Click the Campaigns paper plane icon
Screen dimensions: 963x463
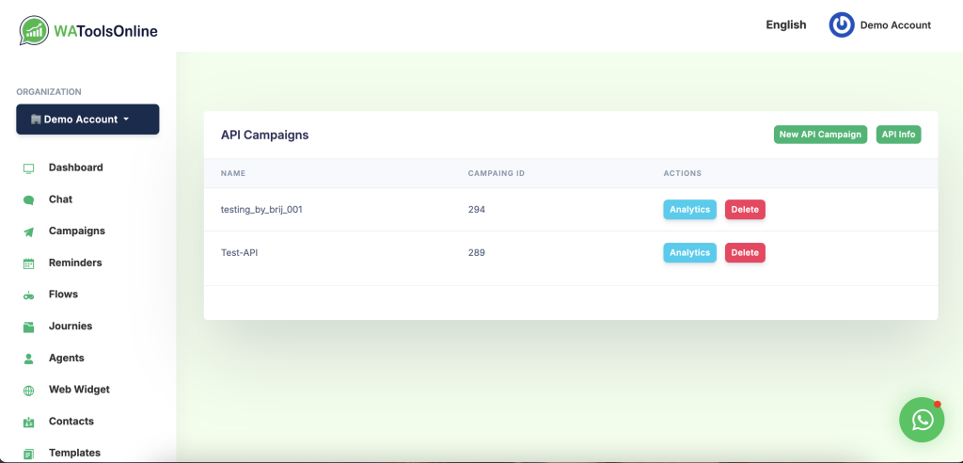[x=29, y=231]
